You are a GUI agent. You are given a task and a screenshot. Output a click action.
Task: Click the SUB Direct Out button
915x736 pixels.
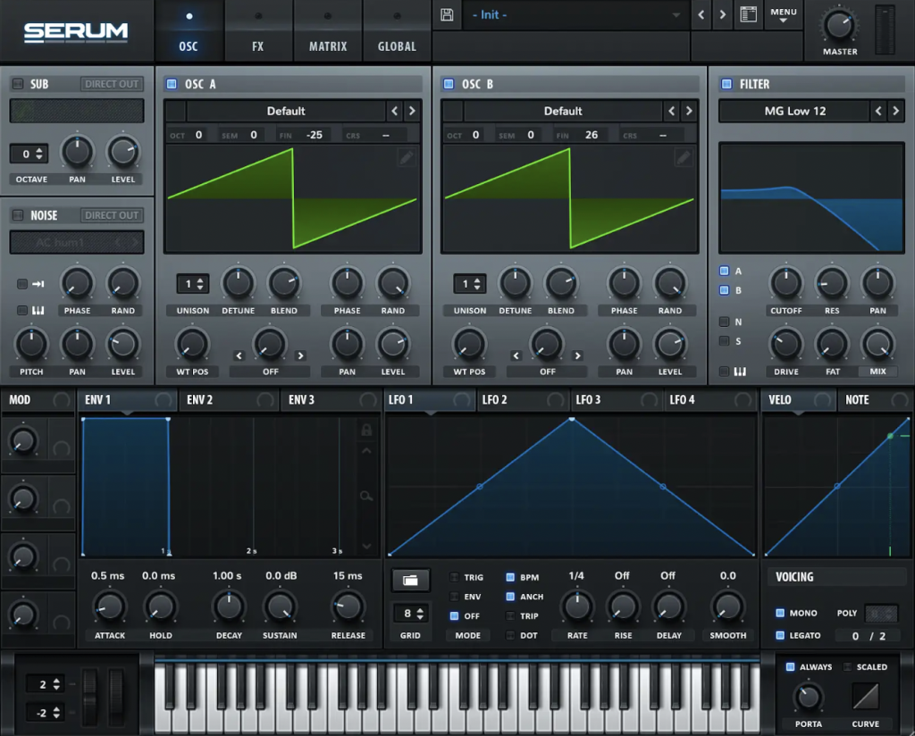(x=112, y=84)
